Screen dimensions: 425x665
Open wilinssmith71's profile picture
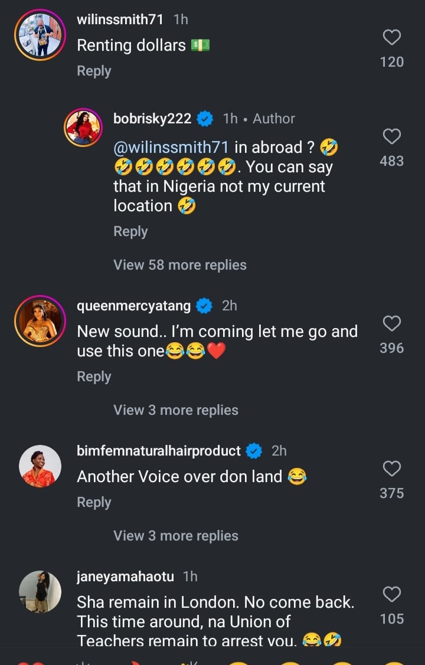click(x=40, y=34)
